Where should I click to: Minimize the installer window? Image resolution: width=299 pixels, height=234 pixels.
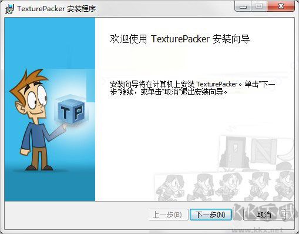pos(243,6)
